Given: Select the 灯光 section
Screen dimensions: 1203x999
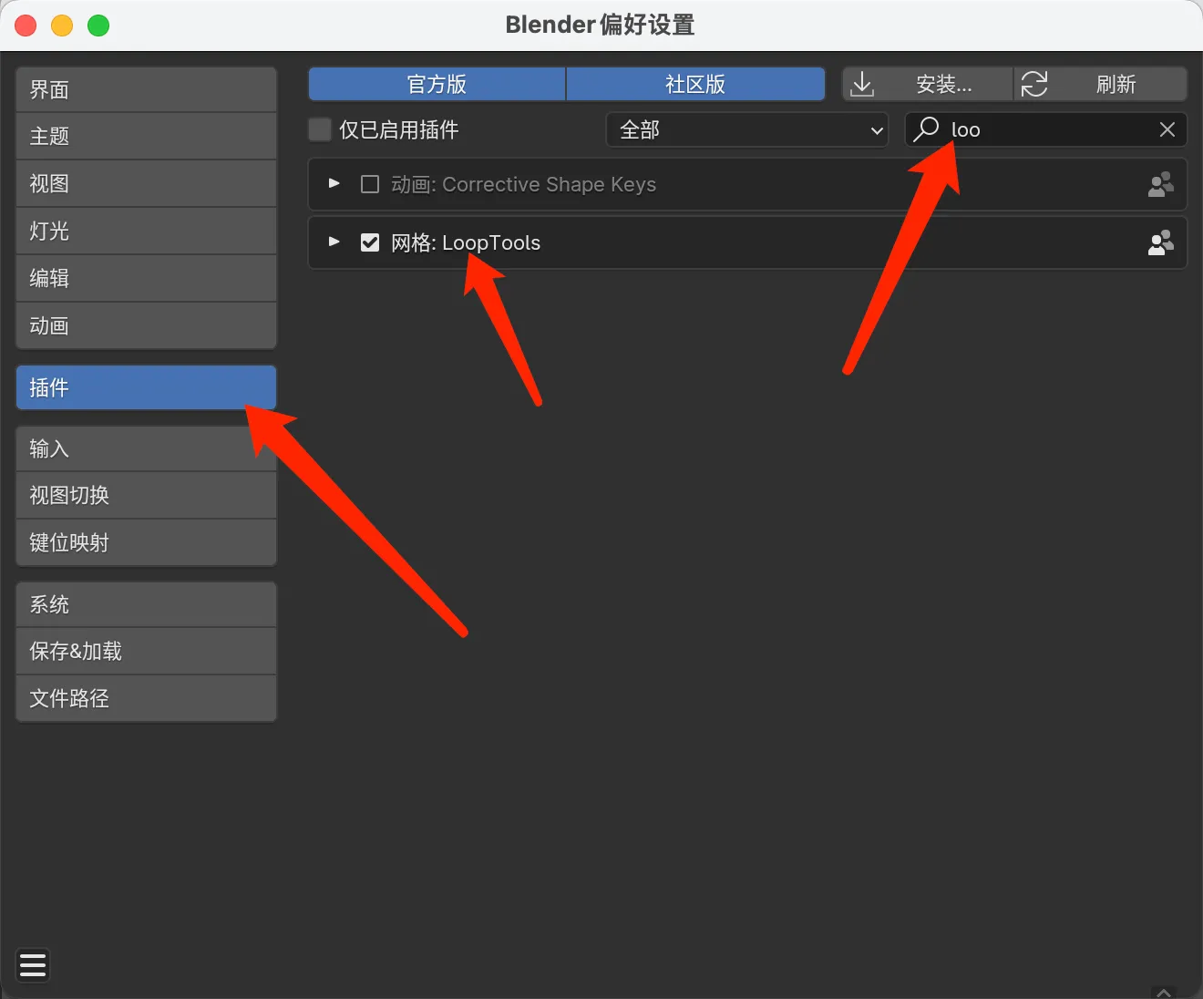Looking at the screenshot, I should 146,232.
